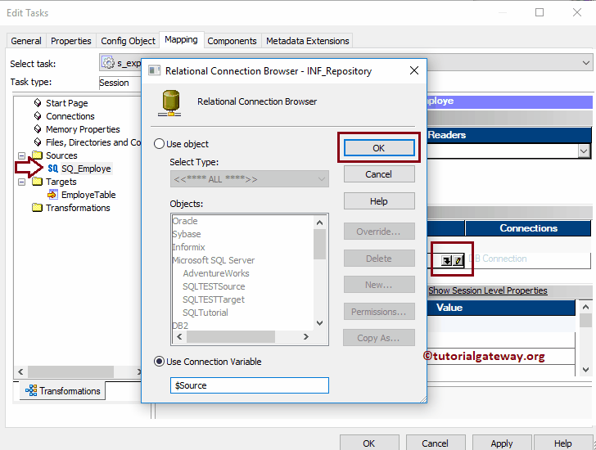The image size is (596, 450).
Task: Click the Connections column header
Action: (528, 227)
